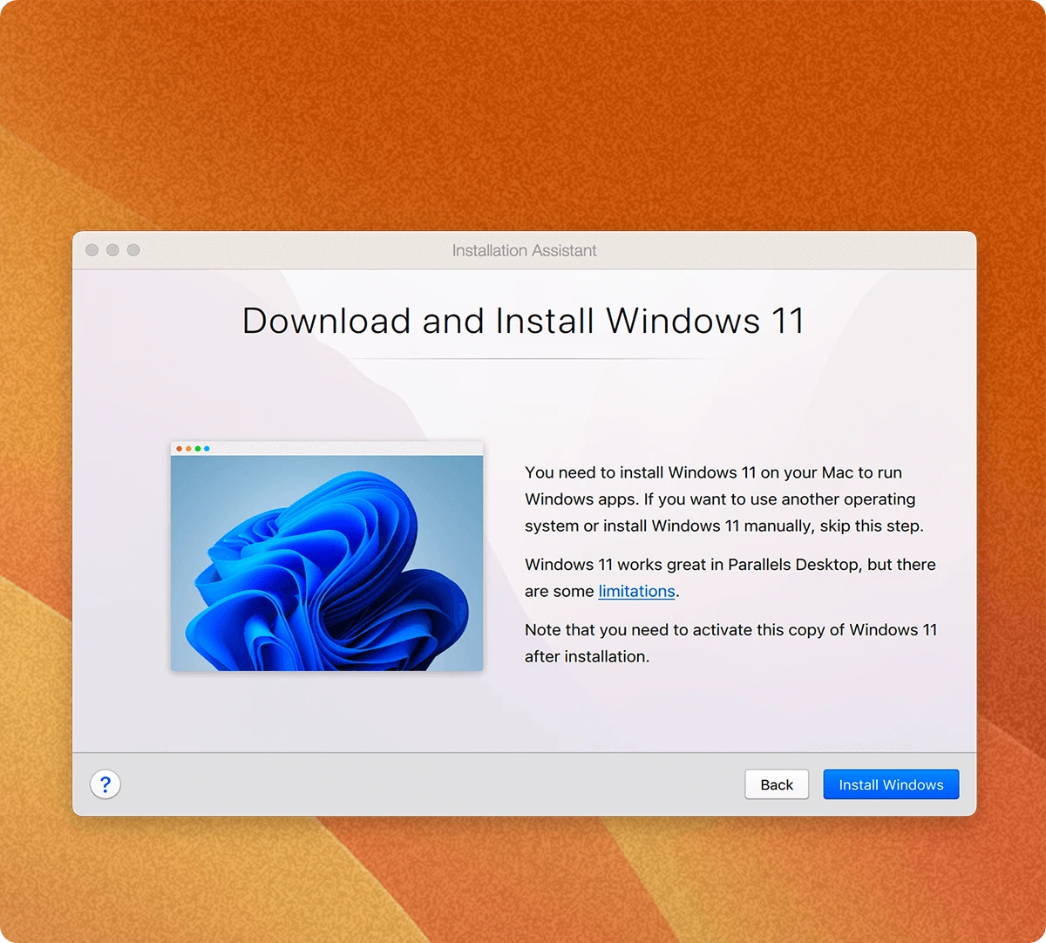Click the window close button
Screen dimensions: 1046x943
click(x=92, y=250)
